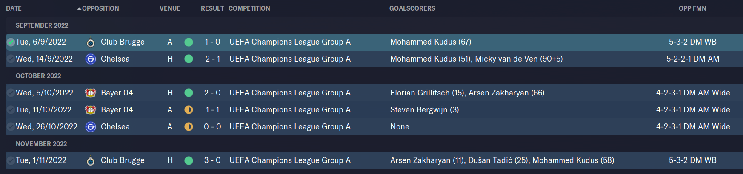Click the Competition column header
The image size is (743, 174).
[249, 8]
